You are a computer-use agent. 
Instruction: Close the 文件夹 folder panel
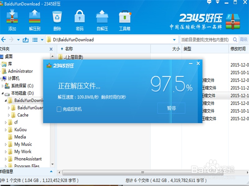[51, 49]
